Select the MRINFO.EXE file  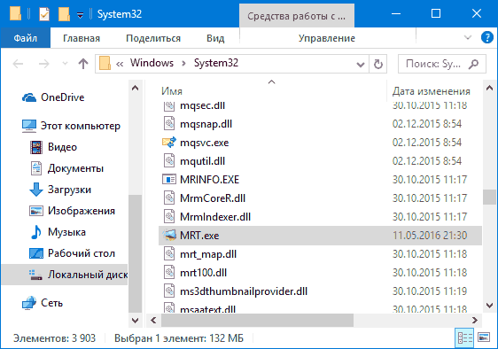point(209,180)
